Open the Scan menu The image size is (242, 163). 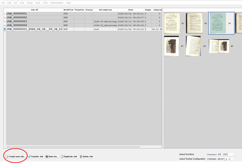tap(38, 3)
